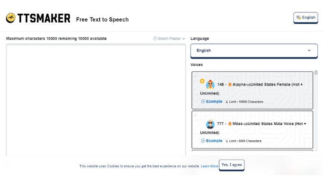Click the 'Limit : 10000 Characters' text
Image resolution: width=323 pixels, height=184 pixels.
(x=246, y=102)
